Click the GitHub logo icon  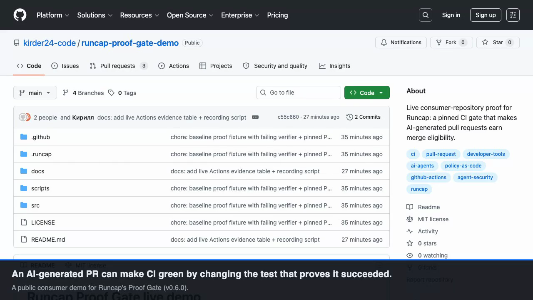[20, 15]
